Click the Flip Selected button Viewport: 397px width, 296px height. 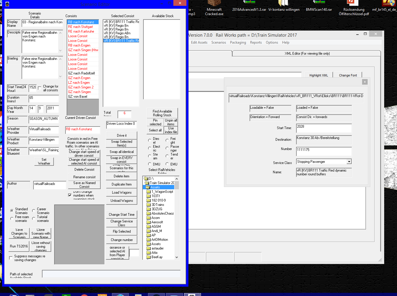[122, 231]
